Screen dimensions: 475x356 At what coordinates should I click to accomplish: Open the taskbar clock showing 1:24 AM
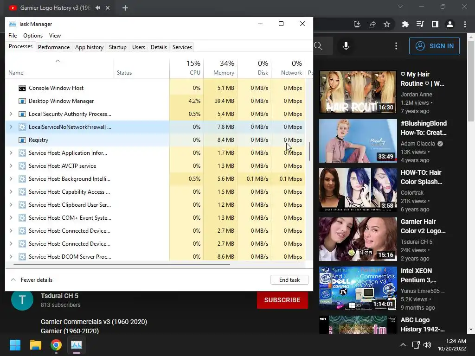[452, 345]
